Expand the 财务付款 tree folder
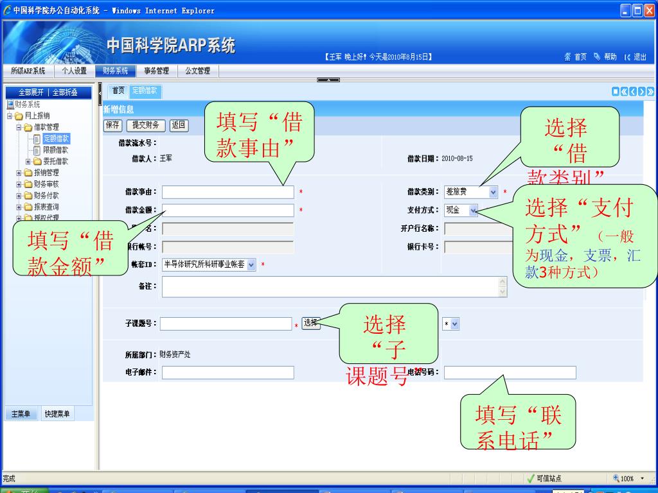The image size is (658, 493). click(19, 196)
